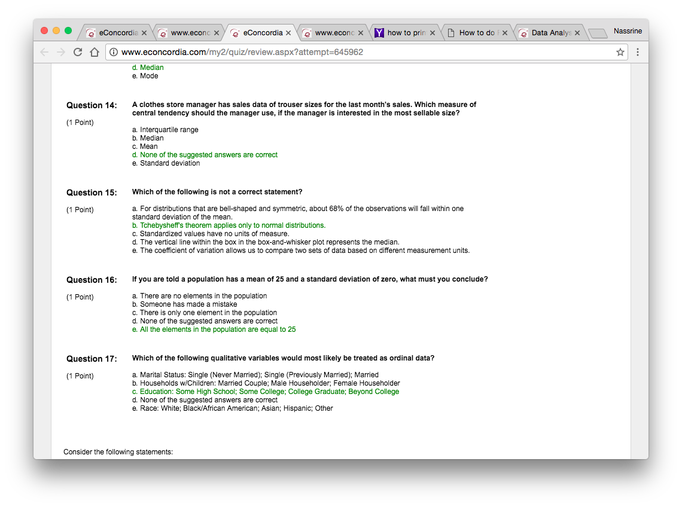This screenshot has width=682, height=507.
Task: Switch to the first eConcordia tab
Action: click(x=114, y=33)
